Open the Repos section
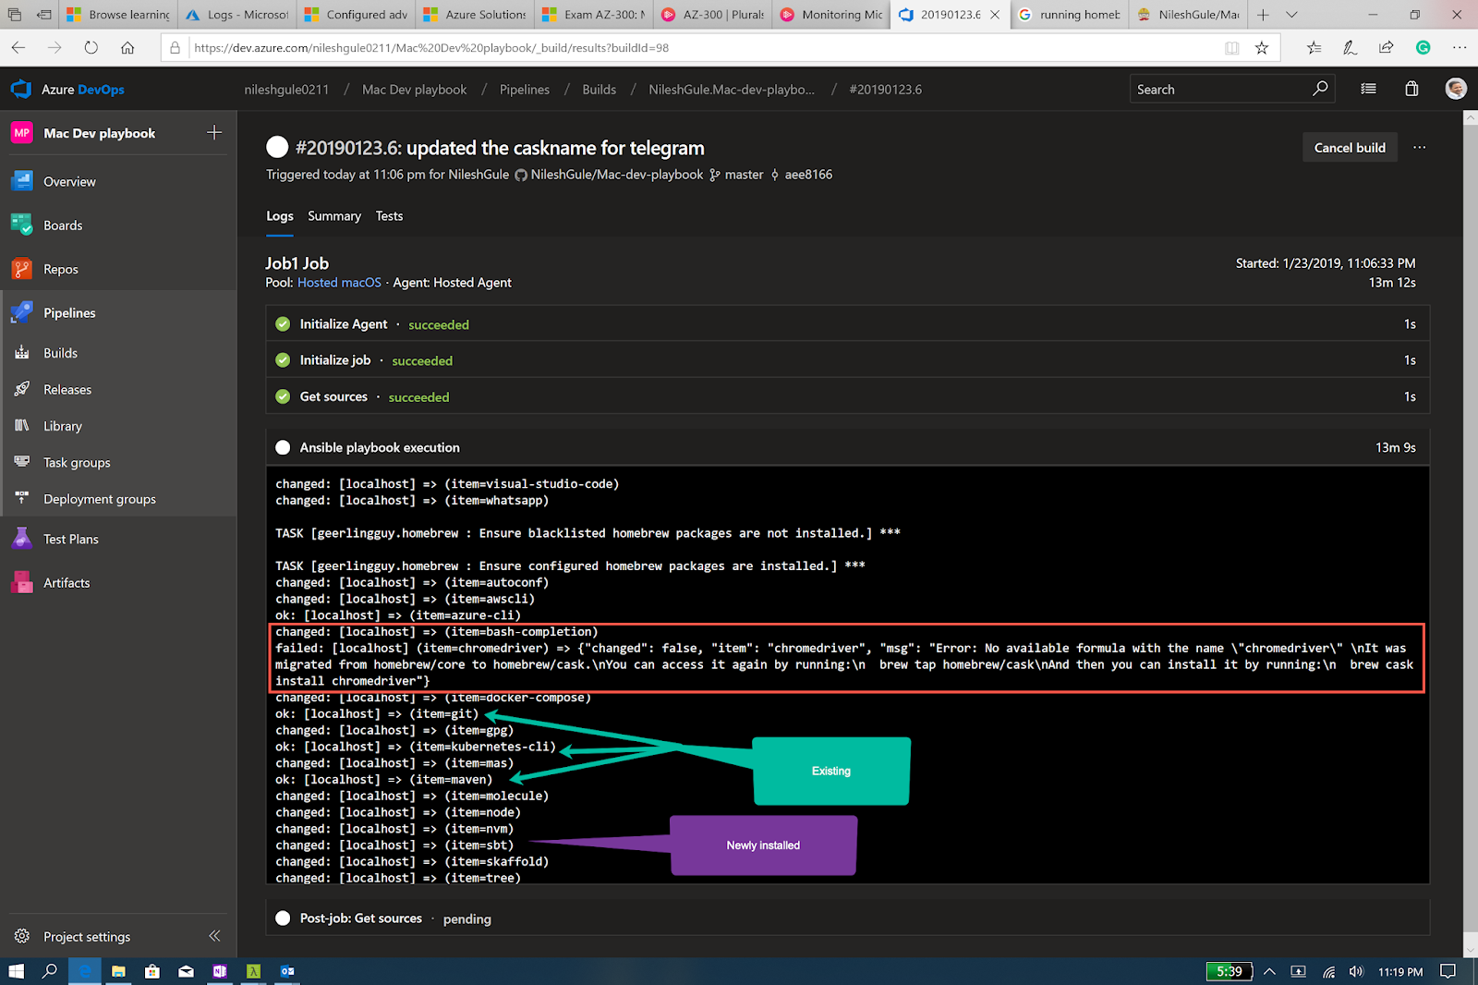Image resolution: width=1478 pixels, height=985 pixels. coord(60,269)
